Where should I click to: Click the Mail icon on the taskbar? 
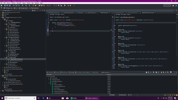pyautogui.click(x=67, y=98)
